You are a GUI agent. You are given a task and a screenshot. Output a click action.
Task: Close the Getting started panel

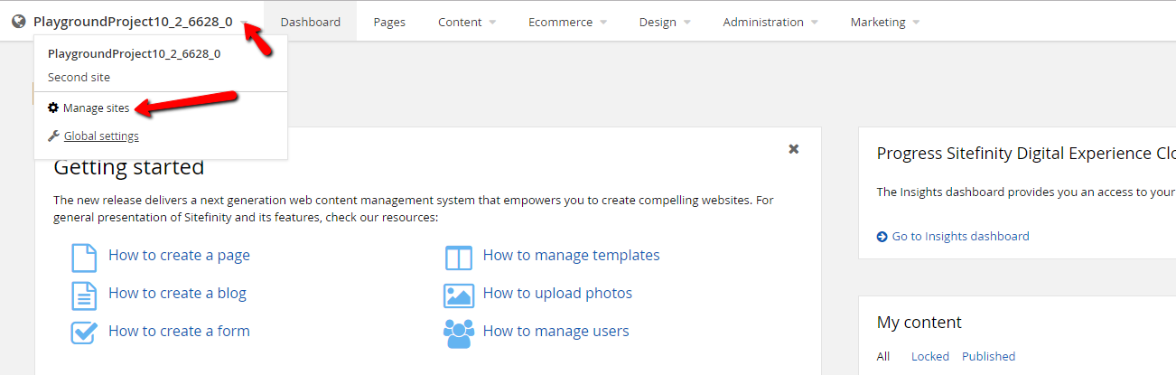coord(794,149)
